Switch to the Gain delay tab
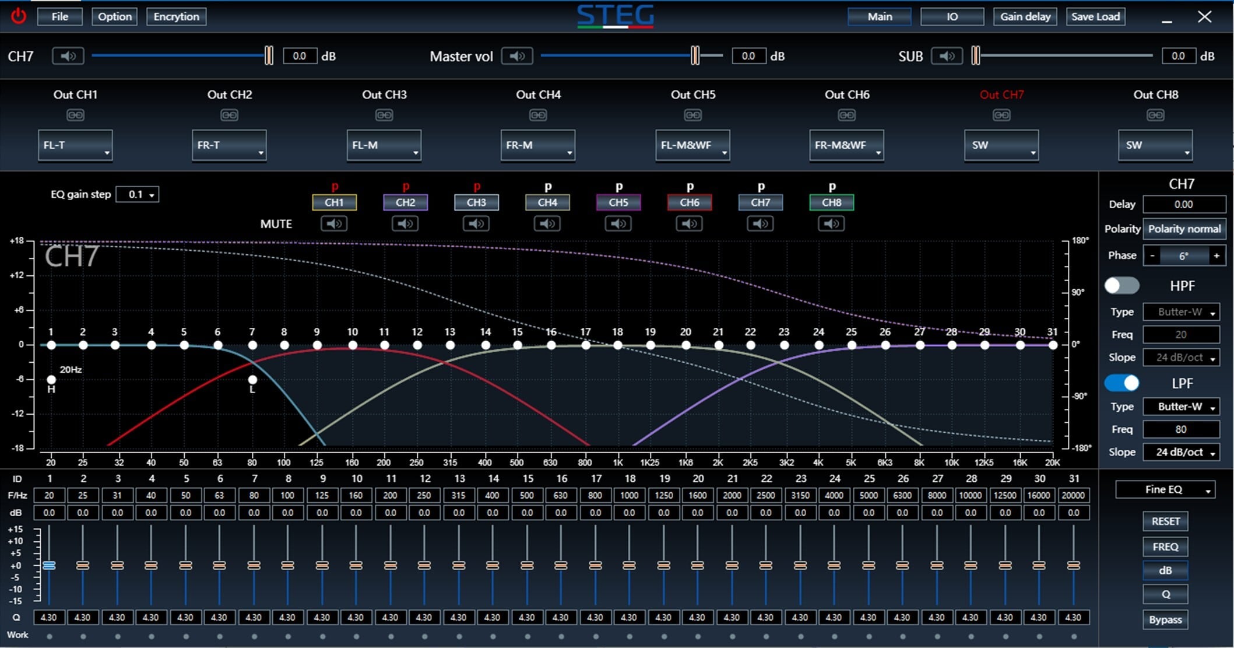 click(1025, 16)
